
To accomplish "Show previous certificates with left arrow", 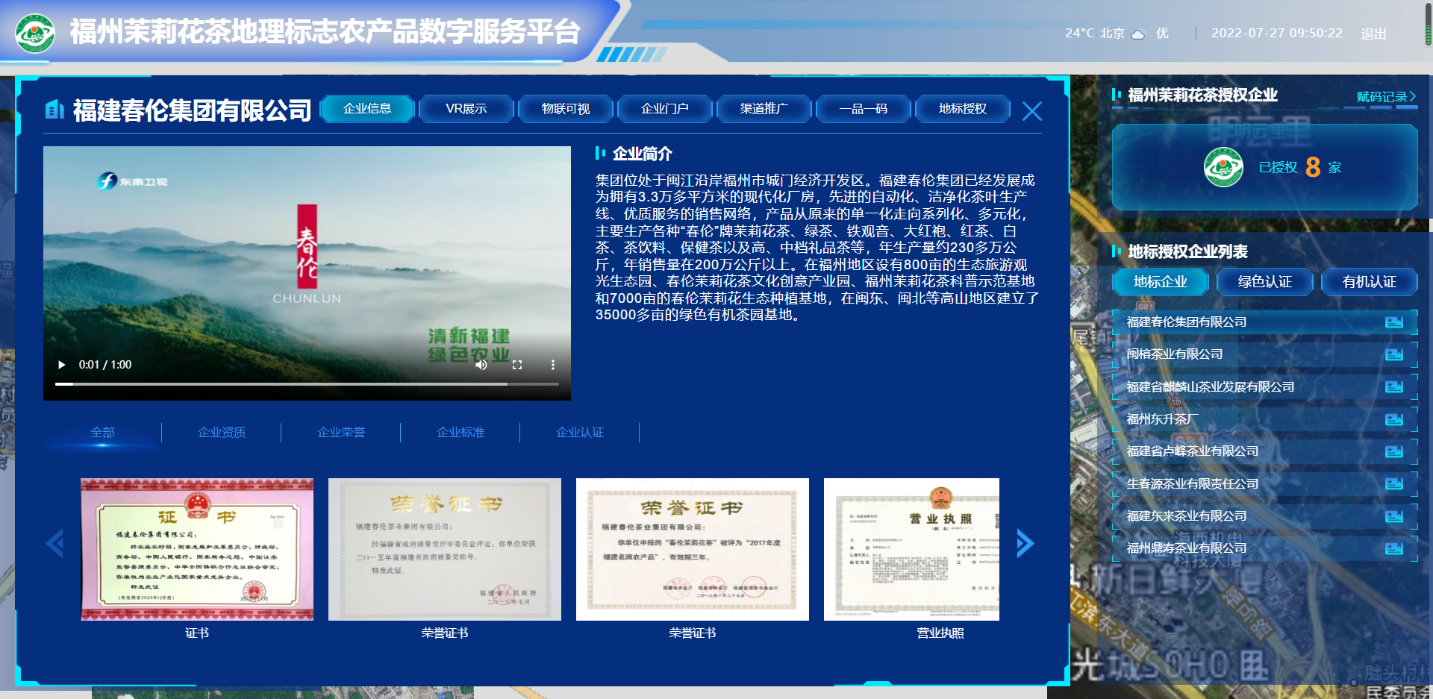I will click(55, 543).
